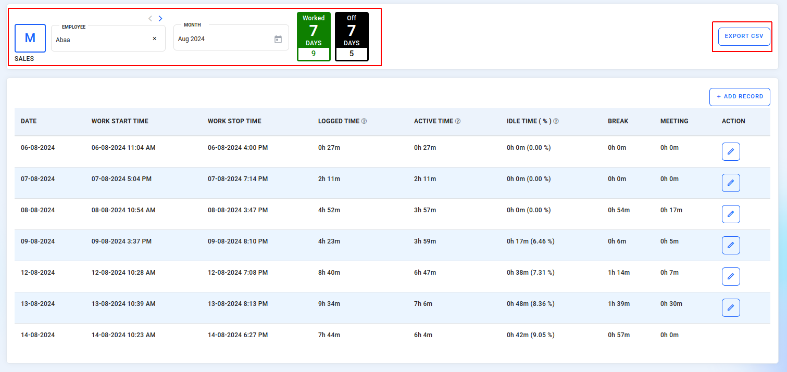
Task: Click the M employee avatar
Action: pos(30,38)
